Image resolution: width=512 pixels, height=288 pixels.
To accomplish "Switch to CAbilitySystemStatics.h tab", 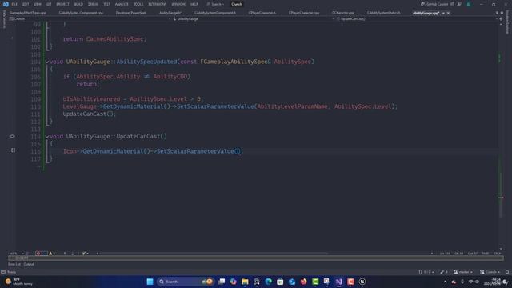I will [383, 13].
